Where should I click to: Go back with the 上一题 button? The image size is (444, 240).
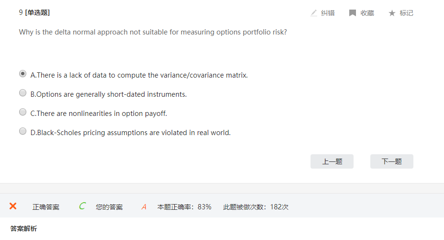[x=332, y=161]
